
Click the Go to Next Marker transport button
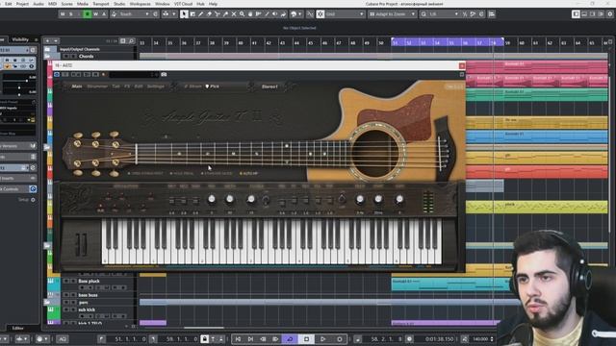click(x=250, y=339)
